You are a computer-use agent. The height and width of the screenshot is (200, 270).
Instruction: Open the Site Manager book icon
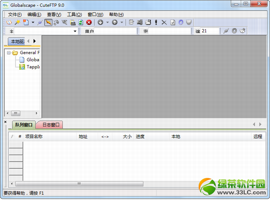pos(9,22)
